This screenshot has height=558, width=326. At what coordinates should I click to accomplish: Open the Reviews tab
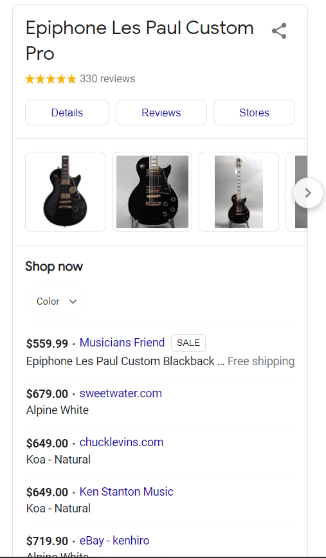coord(161,113)
